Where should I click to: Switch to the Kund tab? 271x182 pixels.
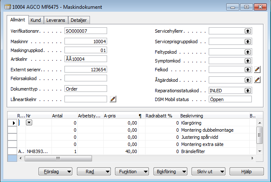[x=36, y=20]
